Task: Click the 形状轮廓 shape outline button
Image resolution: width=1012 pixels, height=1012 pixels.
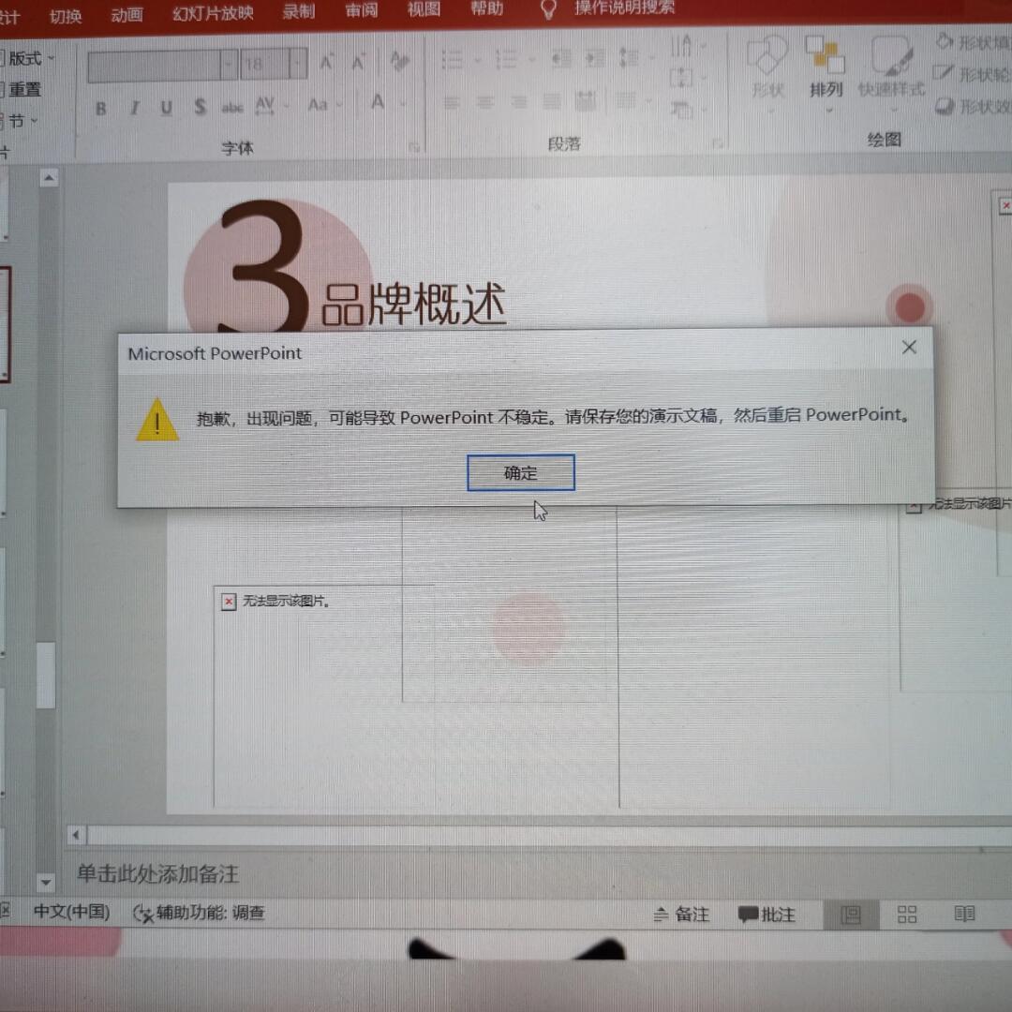Action: (x=972, y=74)
